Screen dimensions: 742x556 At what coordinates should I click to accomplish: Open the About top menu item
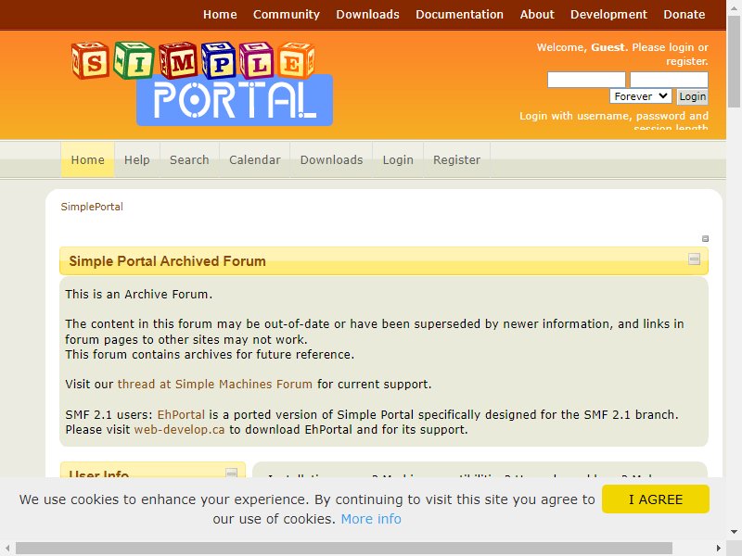(x=537, y=15)
